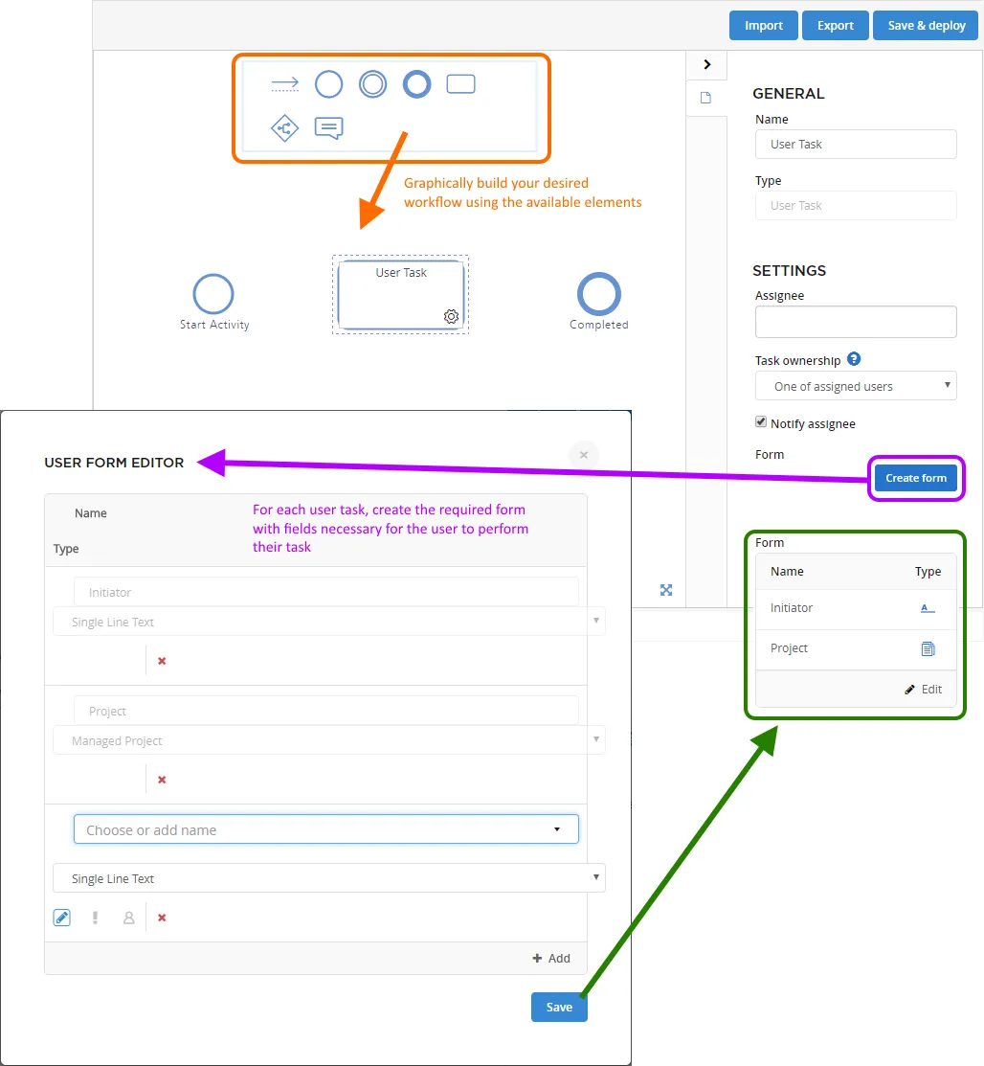Screen dimensions: 984x1066
Task: Select the User Task box on canvas
Action: click(x=401, y=294)
